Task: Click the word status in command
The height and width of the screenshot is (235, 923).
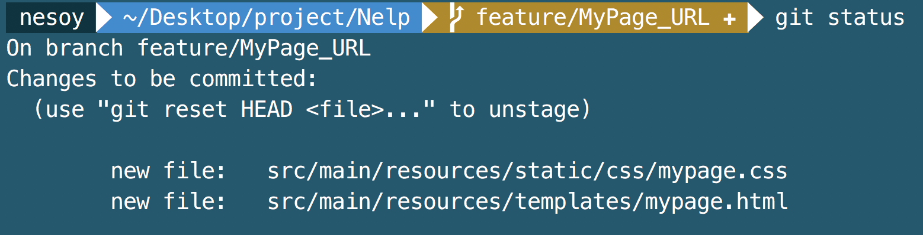Action: [866, 18]
